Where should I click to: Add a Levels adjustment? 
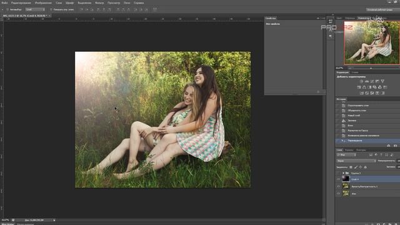367,81
